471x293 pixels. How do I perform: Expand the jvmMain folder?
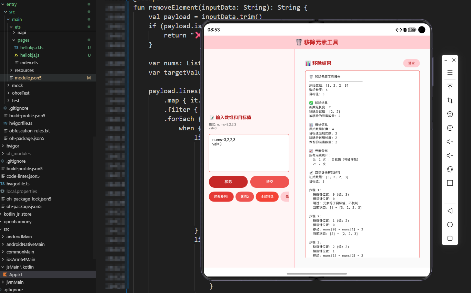point(2,282)
